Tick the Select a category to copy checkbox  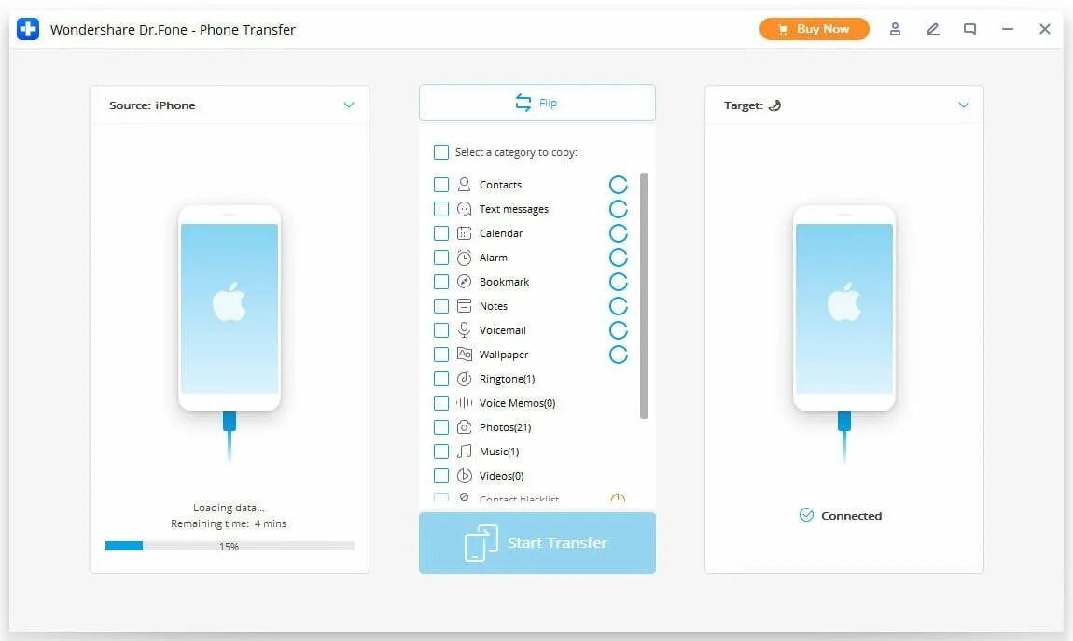[441, 152]
